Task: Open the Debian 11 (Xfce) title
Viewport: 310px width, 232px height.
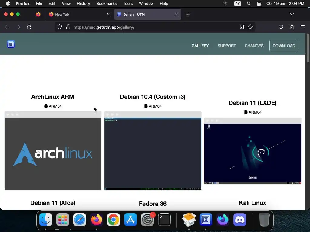Action: tap(53, 203)
